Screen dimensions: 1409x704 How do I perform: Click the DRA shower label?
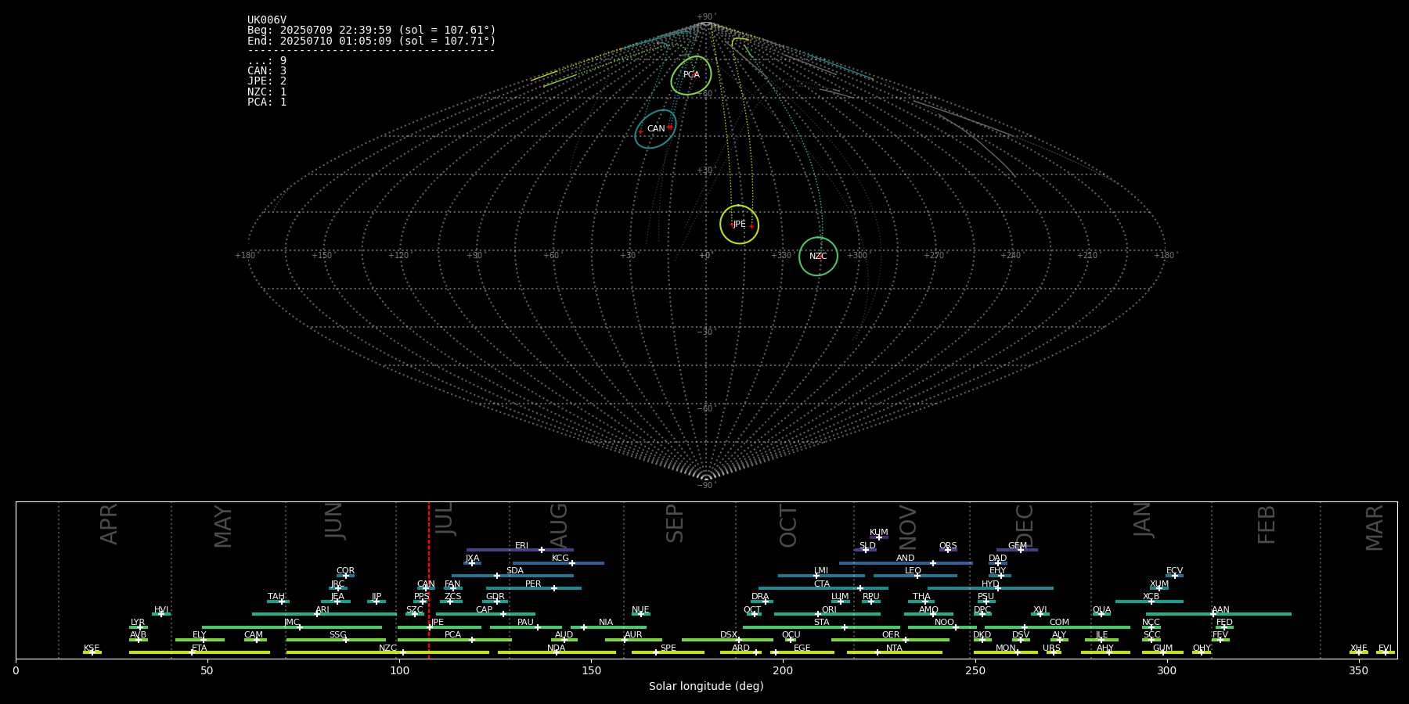click(761, 597)
